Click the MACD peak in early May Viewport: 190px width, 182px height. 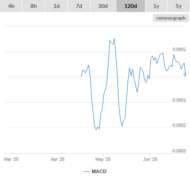pos(114,39)
